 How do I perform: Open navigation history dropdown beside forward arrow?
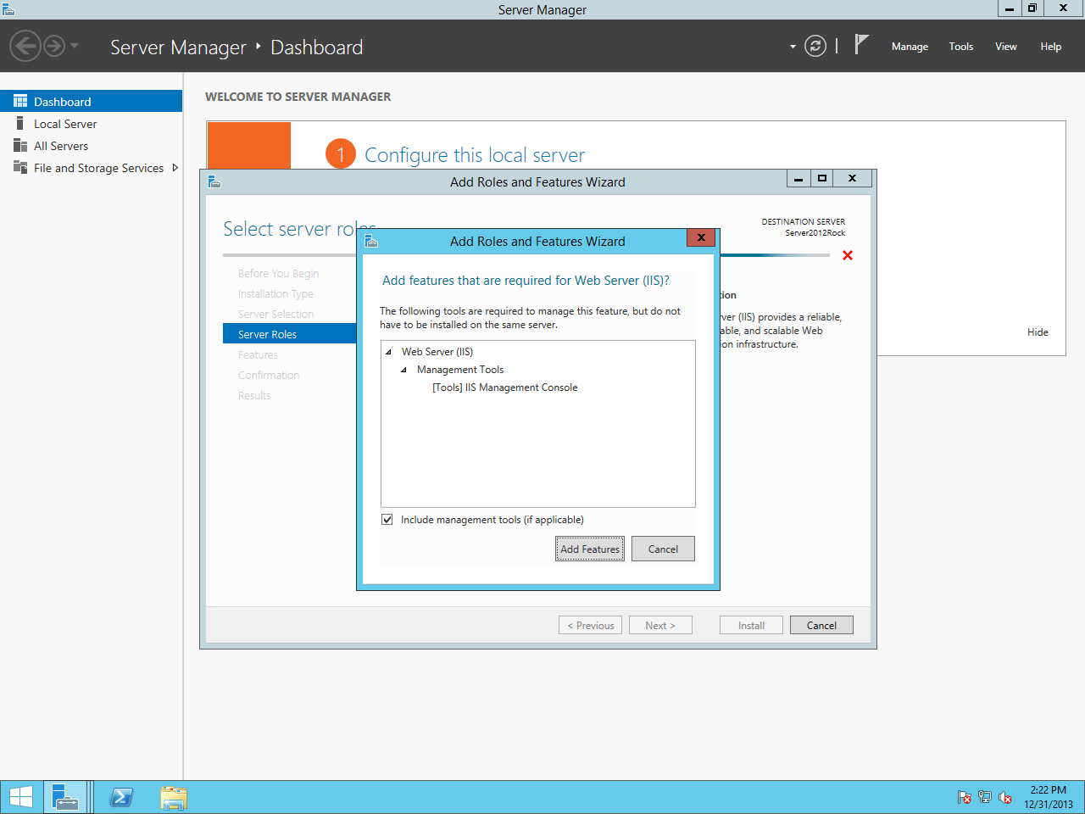click(75, 46)
